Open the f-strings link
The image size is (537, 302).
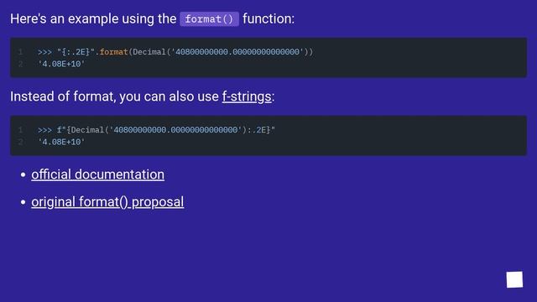point(247,96)
